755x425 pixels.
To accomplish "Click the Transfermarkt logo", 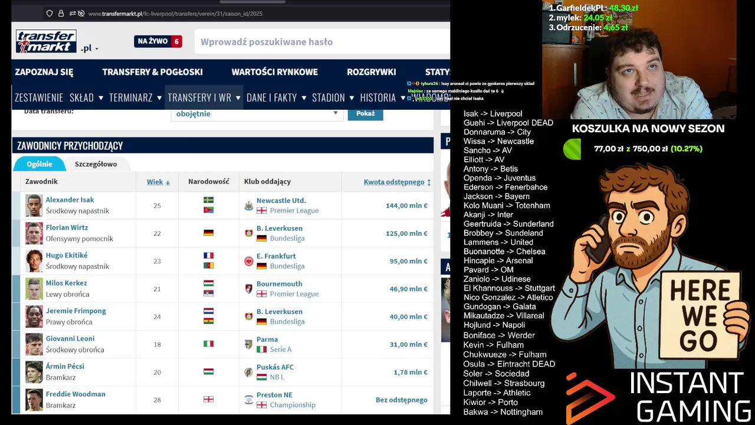I will (46, 41).
